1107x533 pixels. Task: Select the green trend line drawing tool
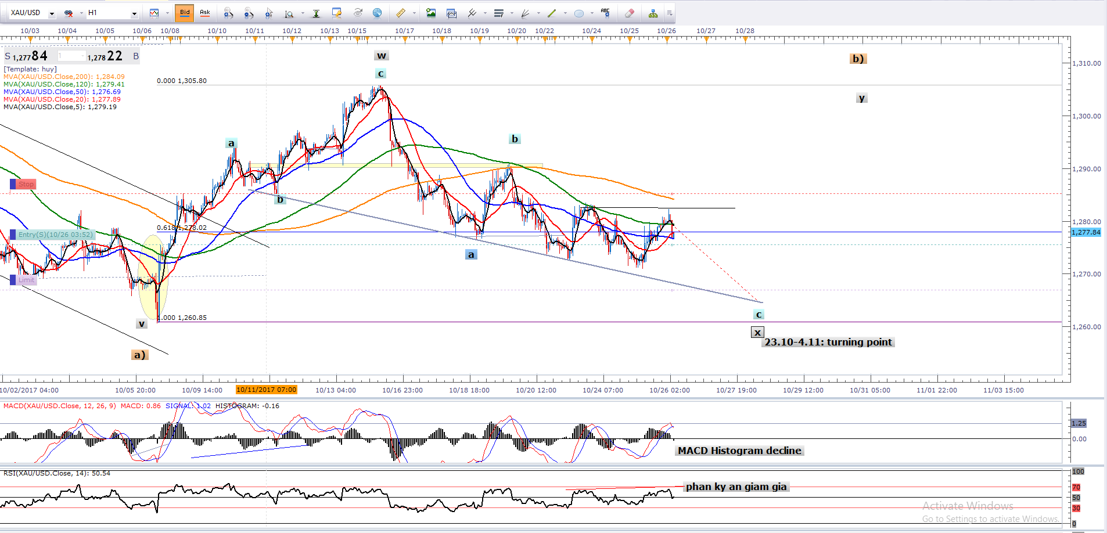click(552, 13)
